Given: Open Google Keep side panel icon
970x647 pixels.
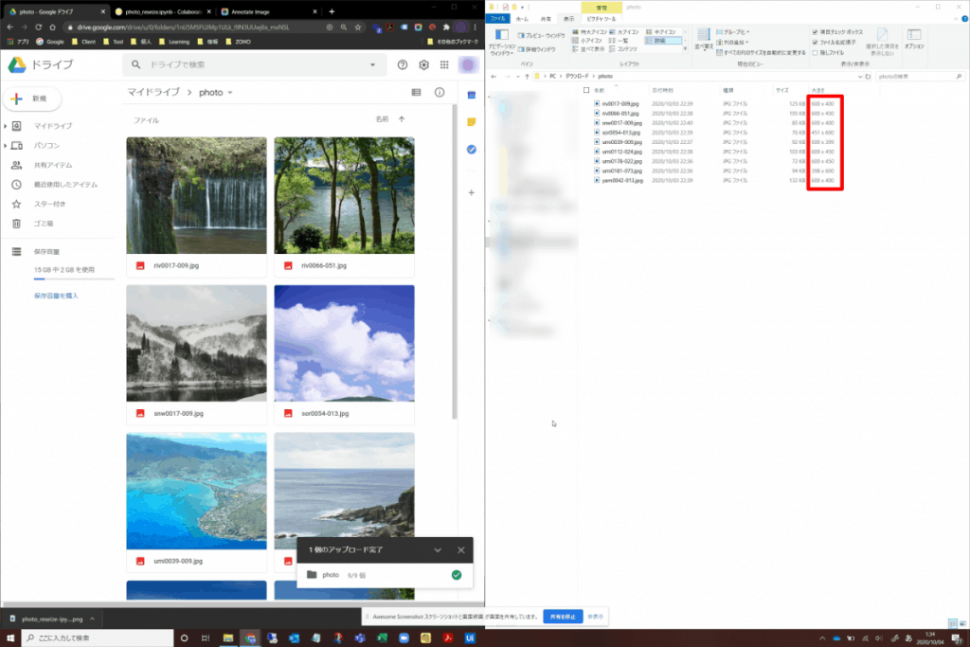Looking at the screenshot, I should point(471,122).
